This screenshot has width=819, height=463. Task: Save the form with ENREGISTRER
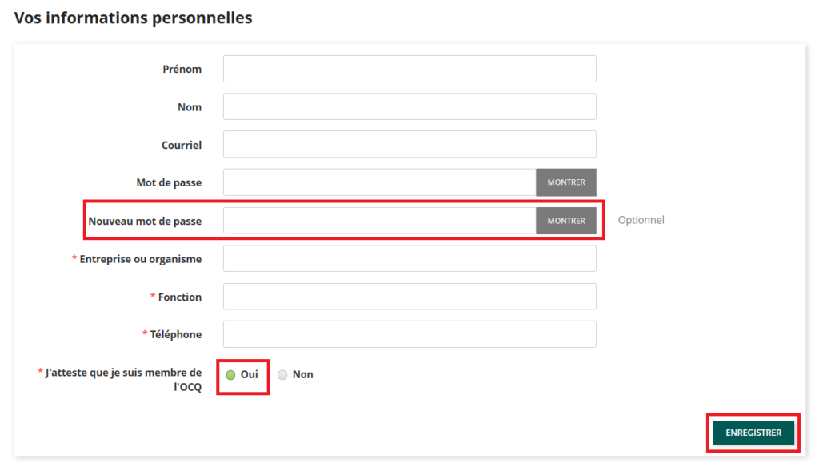click(753, 433)
